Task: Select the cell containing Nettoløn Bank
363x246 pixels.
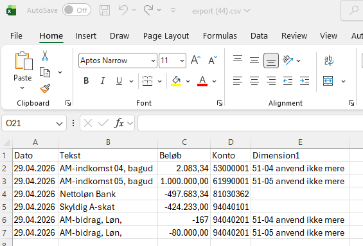Action: pyautogui.click(x=108, y=194)
